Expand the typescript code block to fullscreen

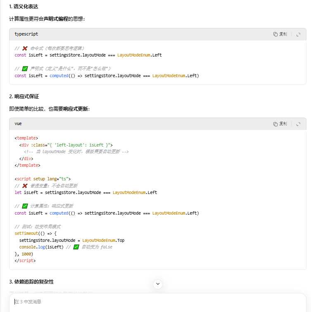click(x=298, y=34)
